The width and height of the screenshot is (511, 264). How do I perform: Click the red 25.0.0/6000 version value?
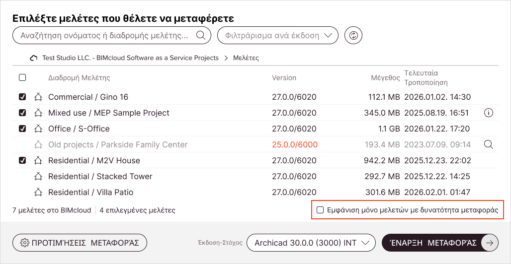pyautogui.click(x=295, y=144)
